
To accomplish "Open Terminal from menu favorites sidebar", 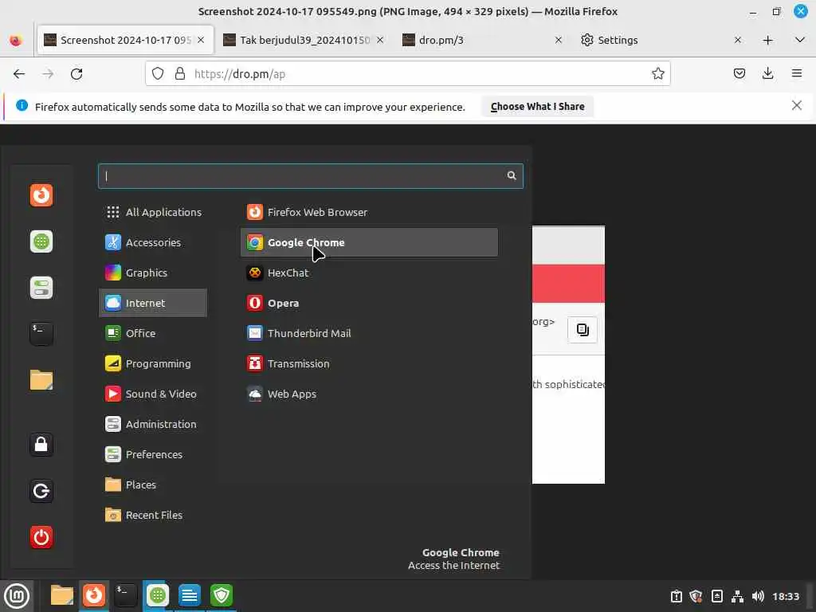I will 41,334.
